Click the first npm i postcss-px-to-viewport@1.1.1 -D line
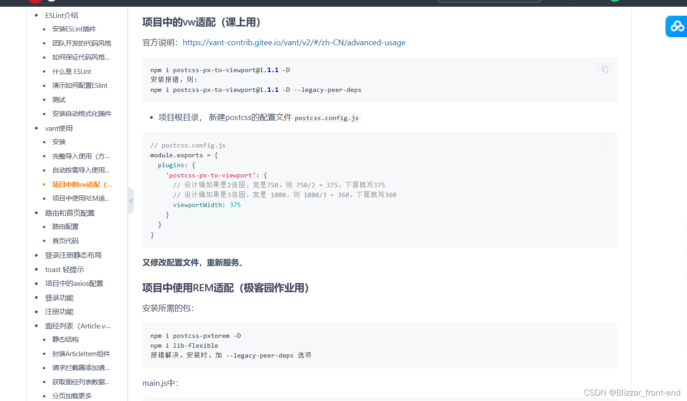 [x=220, y=70]
